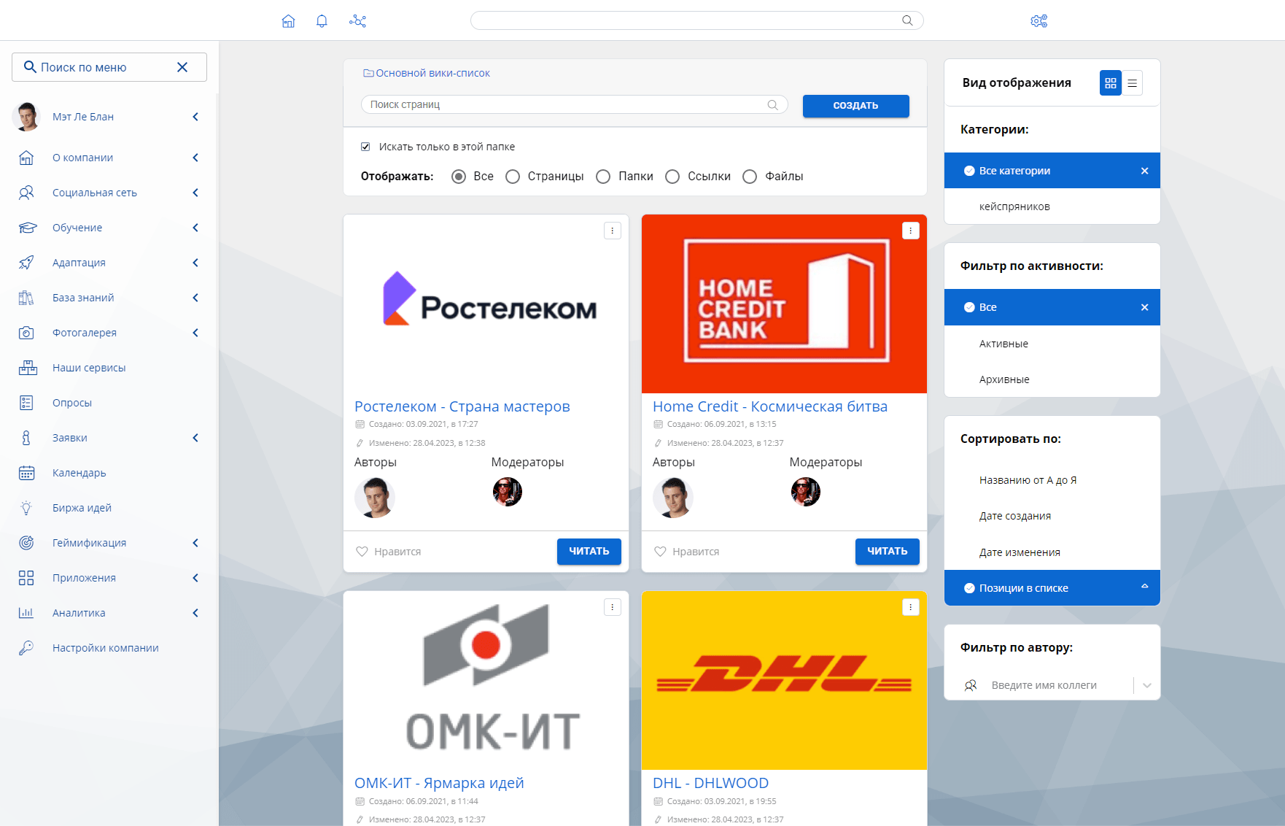Open DHL - DHLWOOD title link
This screenshot has width=1285, height=826.
710,783
